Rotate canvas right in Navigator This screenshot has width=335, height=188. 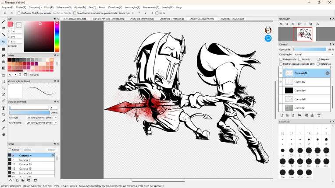pyautogui.click(x=310, y=24)
